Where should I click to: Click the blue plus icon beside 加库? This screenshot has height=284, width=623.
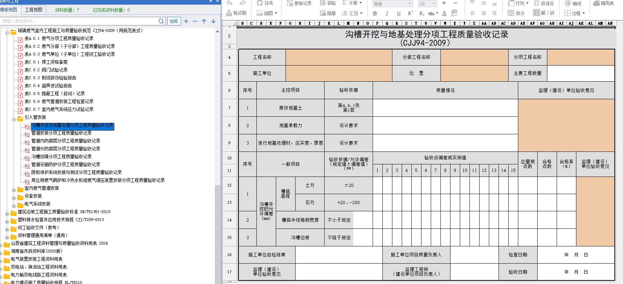[x=186, y=21]
